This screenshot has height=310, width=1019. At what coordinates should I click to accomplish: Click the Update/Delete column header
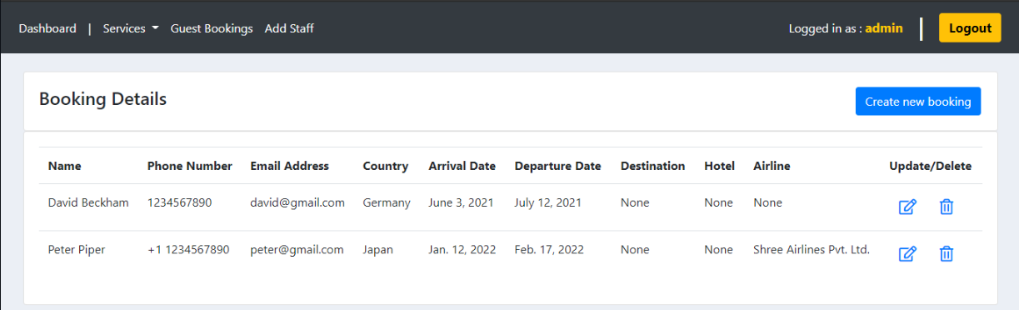pos(930,166)
